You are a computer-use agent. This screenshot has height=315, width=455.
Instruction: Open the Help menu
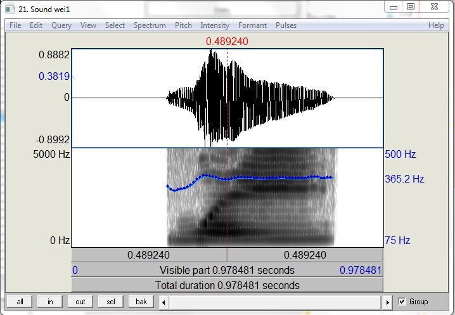tap(436, 25)
